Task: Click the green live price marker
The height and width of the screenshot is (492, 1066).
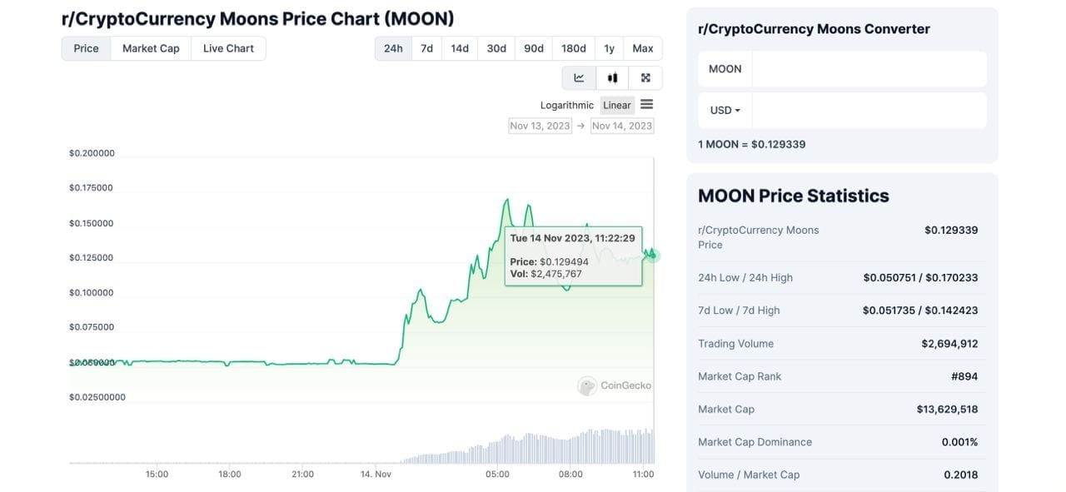Action: (650, 256)
